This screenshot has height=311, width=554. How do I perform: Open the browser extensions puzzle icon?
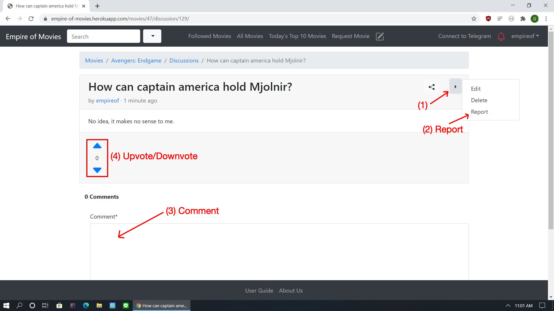(523, 19)
